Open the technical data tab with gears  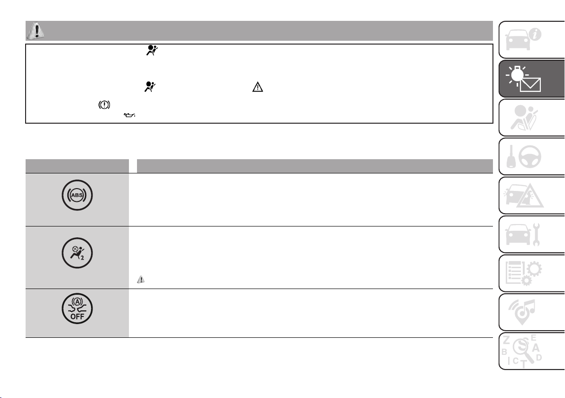point(531,273)
